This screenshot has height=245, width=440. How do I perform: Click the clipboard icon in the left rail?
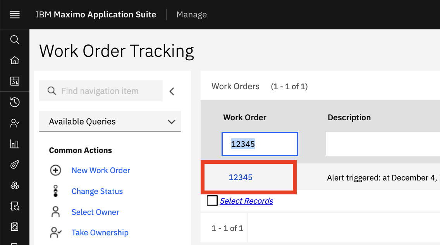click(15, 226)
